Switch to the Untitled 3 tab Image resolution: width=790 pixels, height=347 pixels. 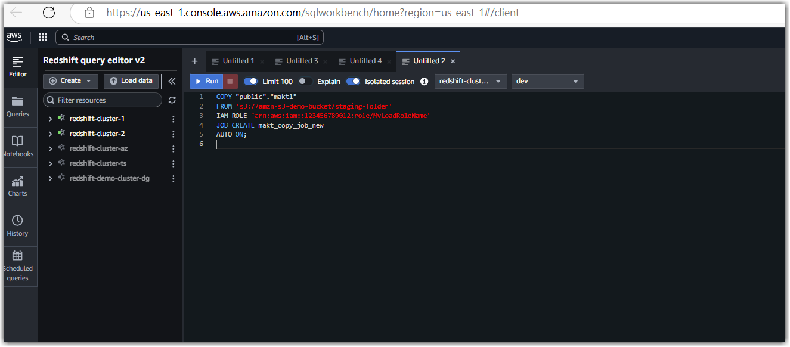[302, 61]
